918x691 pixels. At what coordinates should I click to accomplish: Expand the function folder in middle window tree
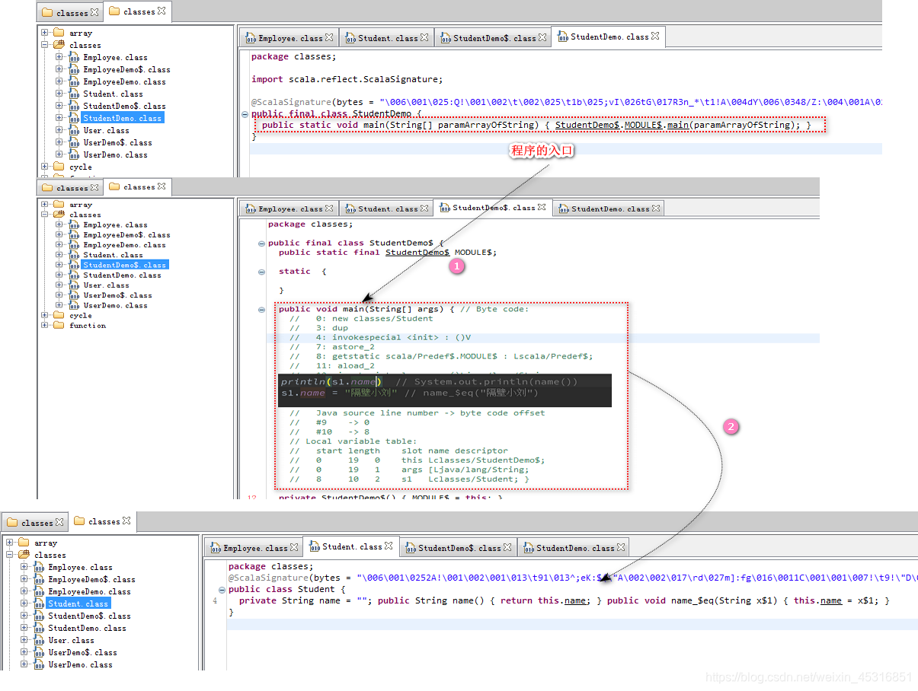pyautogui.click(x=45, y=325)
